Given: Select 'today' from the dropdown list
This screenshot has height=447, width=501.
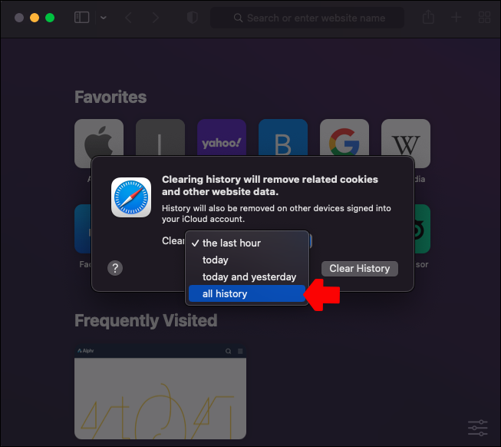Looking at the screenshot, I should click(x=247, y=260).
